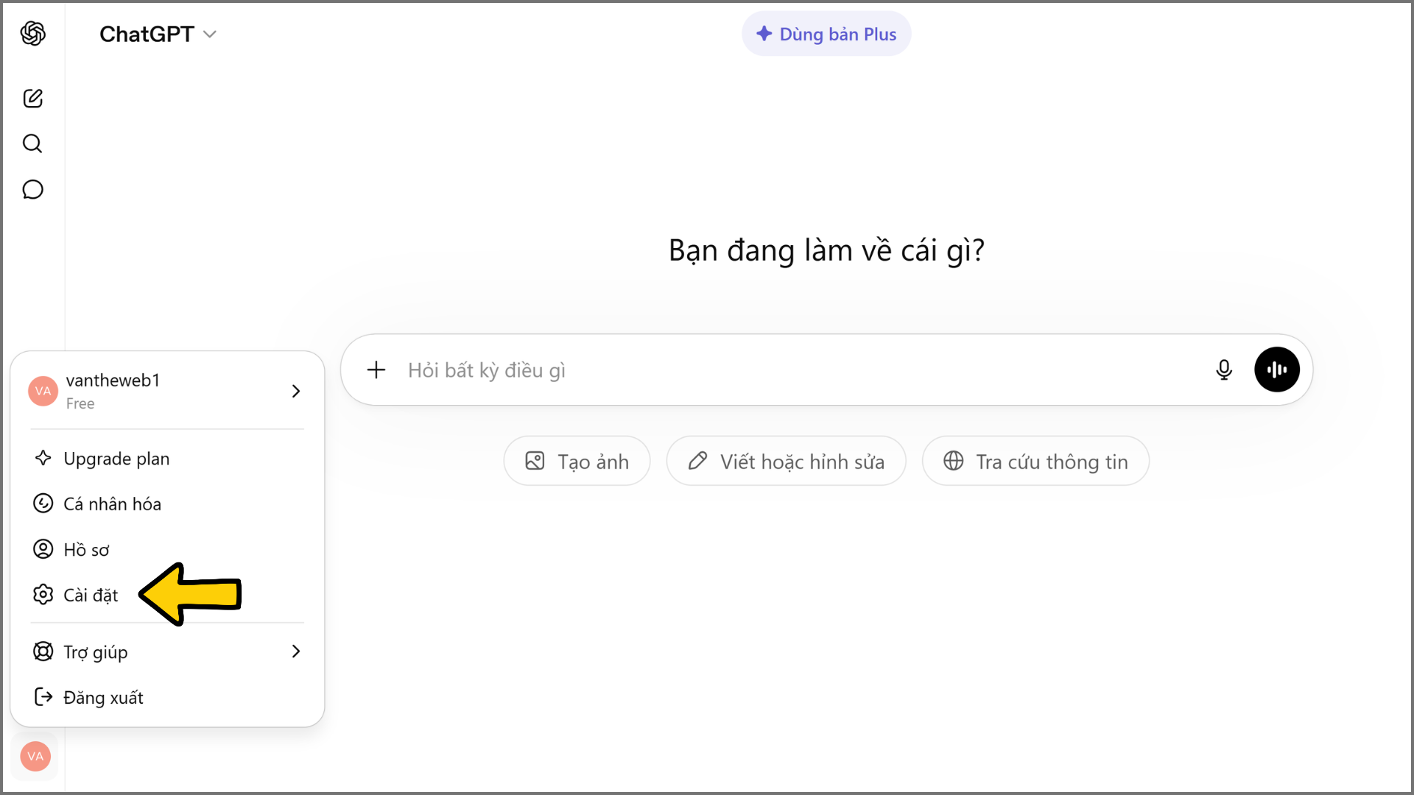Click the sparkle icon beside Upgrade plan

43,458
